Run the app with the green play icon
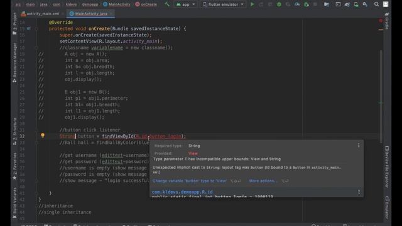The width and height of the screenshot is (402, 226). pos(253,4)
